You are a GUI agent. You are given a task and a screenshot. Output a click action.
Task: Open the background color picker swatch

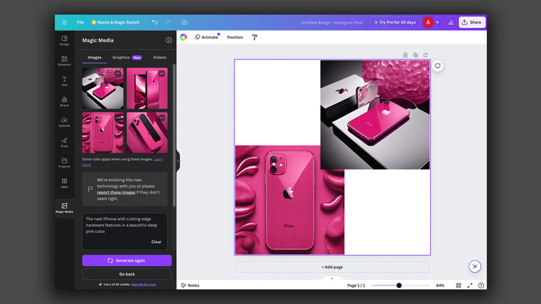[184, 37]
